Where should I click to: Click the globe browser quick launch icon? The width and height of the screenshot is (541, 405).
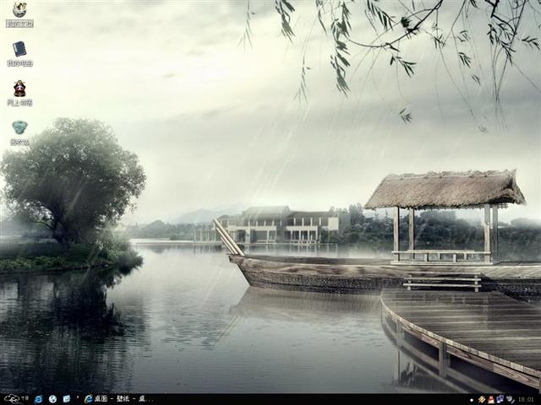click(52, 399)
